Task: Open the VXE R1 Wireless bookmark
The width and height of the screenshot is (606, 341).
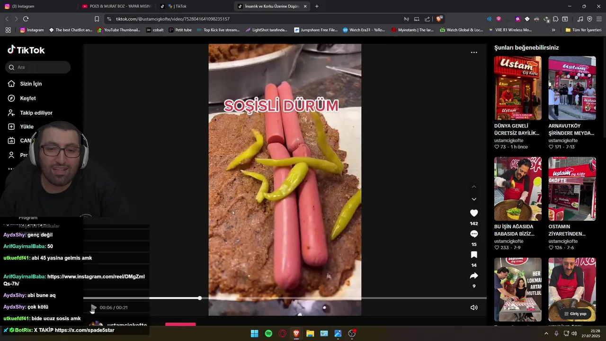Action: coord(510,30)
